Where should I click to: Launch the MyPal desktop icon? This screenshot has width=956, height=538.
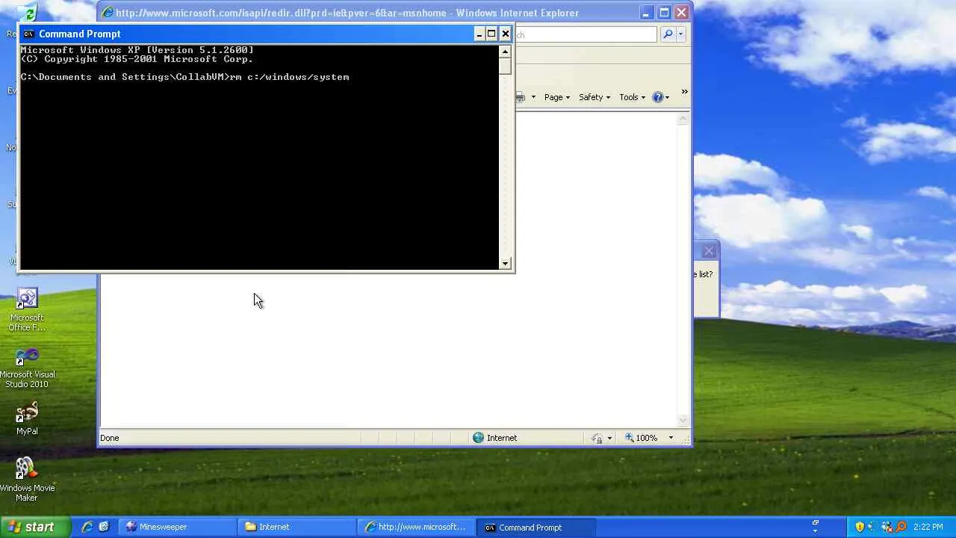(x=27, y=418)
